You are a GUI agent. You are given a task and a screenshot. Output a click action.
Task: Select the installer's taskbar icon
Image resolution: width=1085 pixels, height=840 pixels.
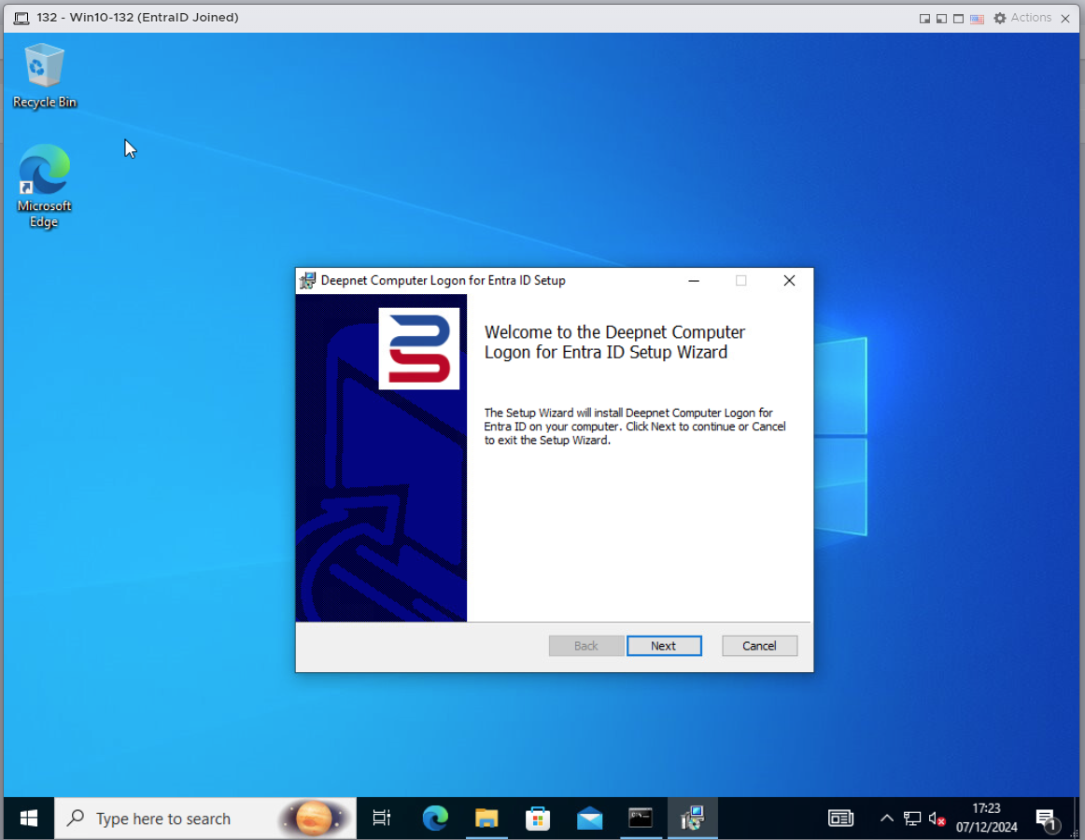click(x=692, y=819)
